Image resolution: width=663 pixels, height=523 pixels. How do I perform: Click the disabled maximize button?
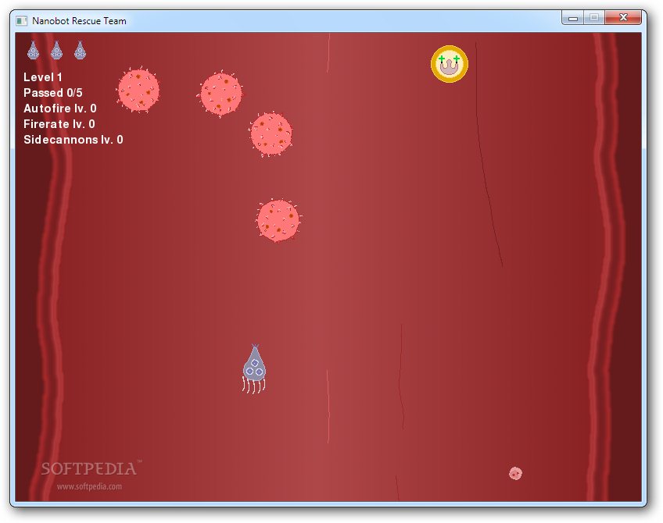tap(594, 18)
